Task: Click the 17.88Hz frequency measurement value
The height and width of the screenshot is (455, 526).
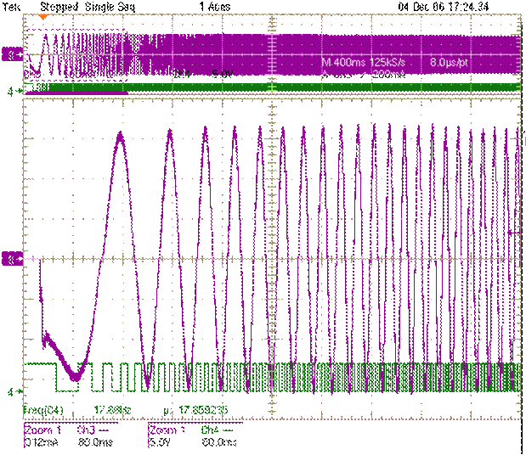Action: (110, 409)
